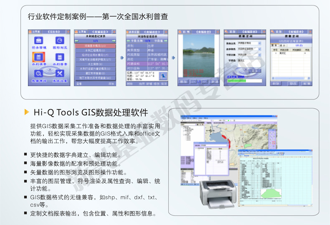The width and height of the screenshot is (330, 225).
Task: Select the 水利行业能力建设情况(0) row
Action: (95, 69)
